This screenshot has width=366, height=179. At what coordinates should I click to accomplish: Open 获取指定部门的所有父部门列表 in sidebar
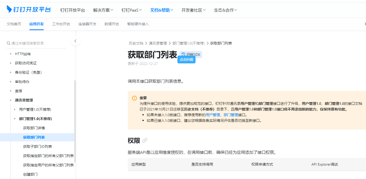48,156
